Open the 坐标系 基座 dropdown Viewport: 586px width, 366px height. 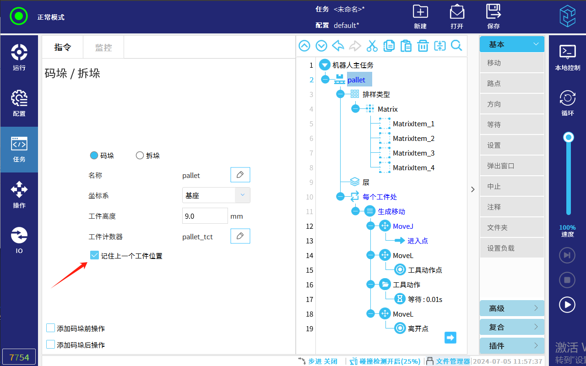pos(216,195)
